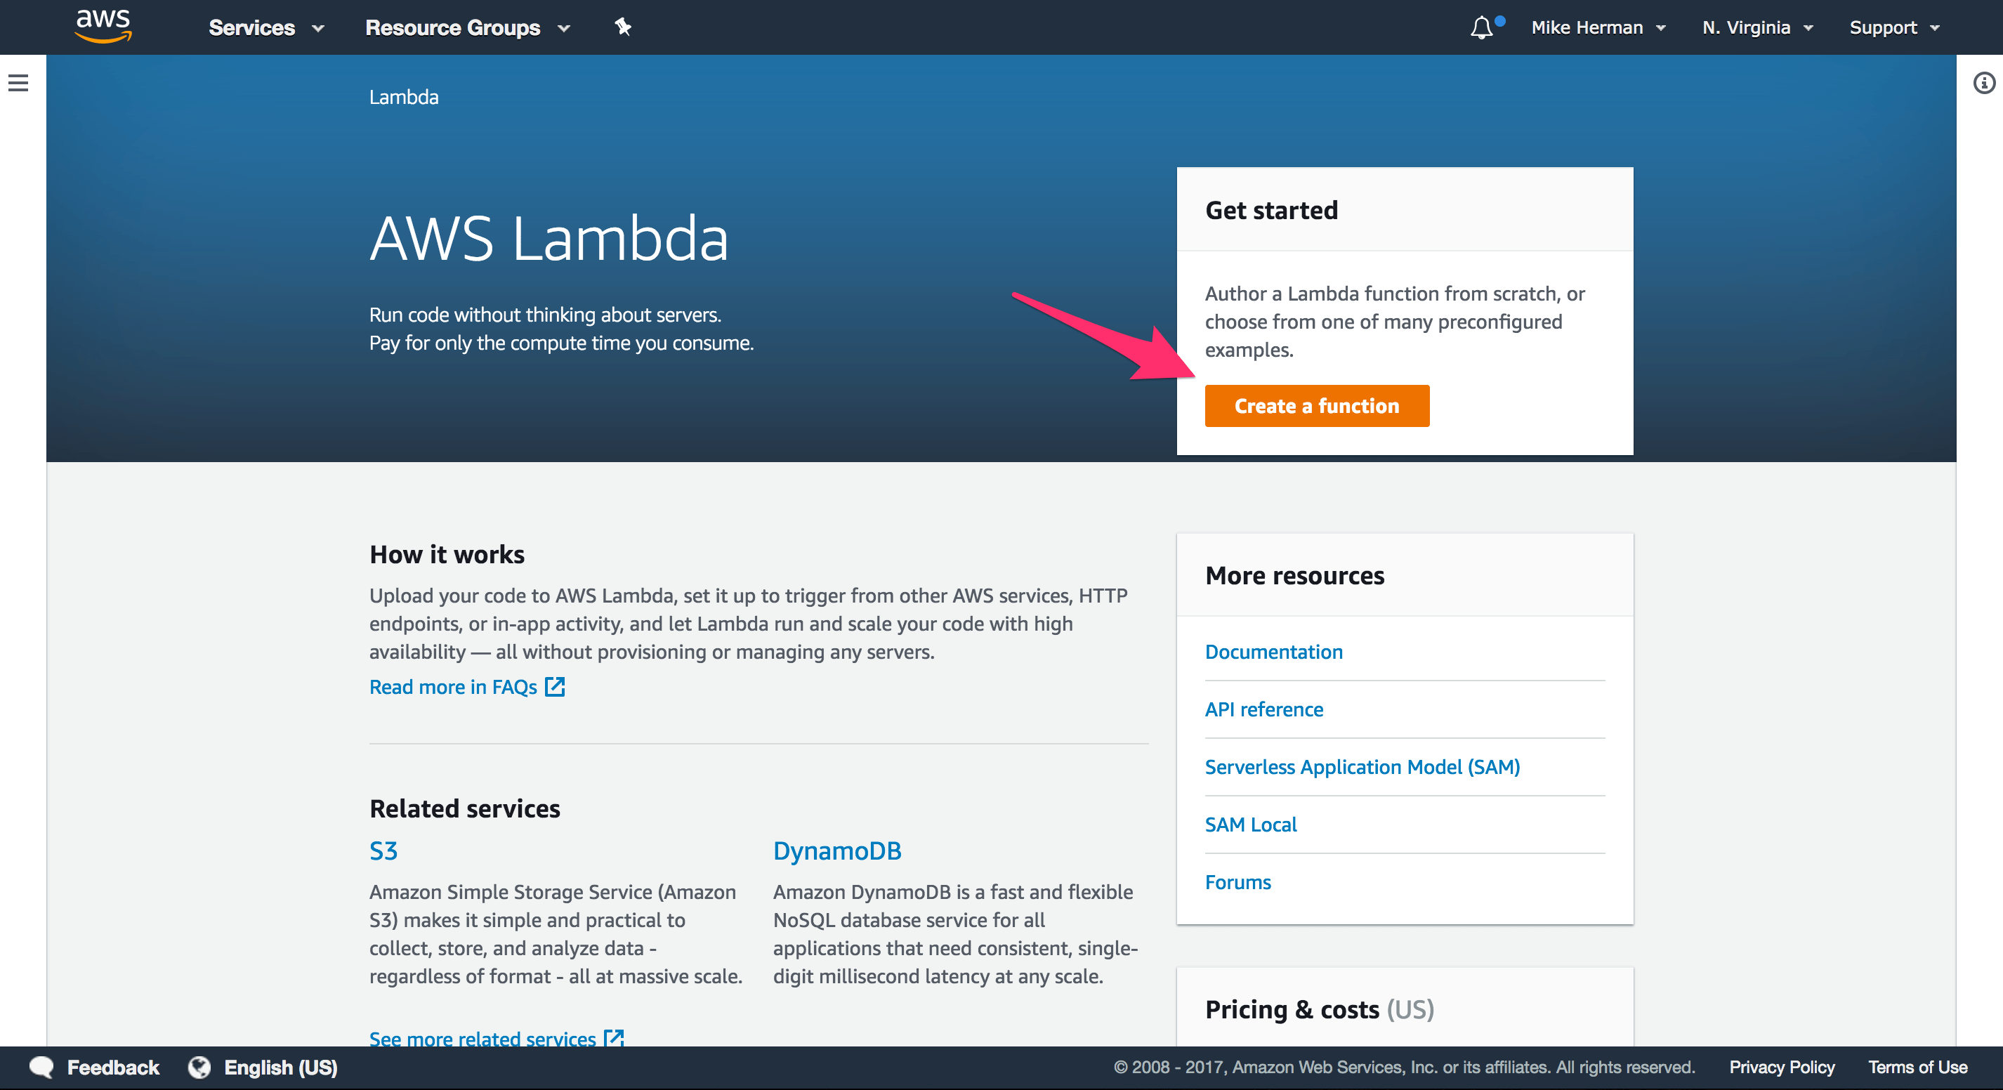The width and height of the screenshot is (2003, 1090).
Task: Open the hamburger menu on the left
Action: coord(18,82)
